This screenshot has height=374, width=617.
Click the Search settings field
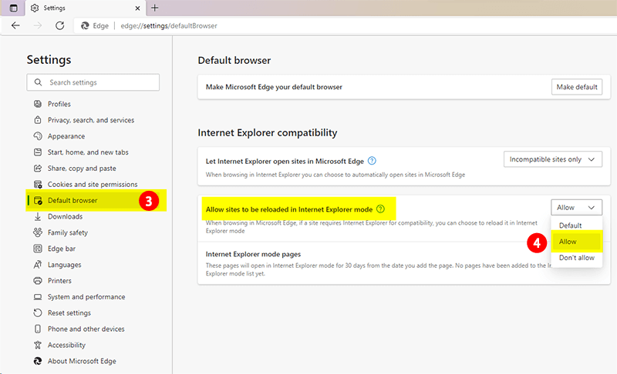click(x=93, y=82)
